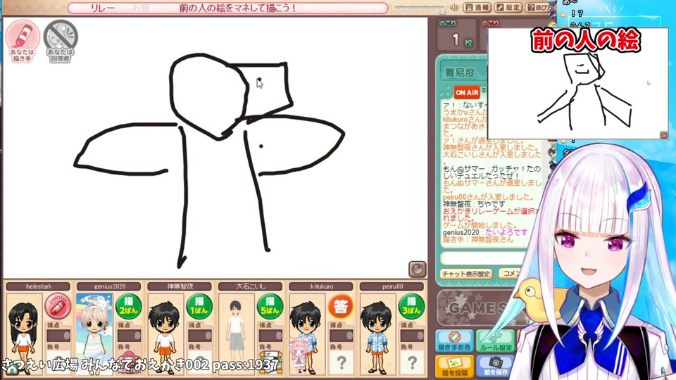Click kitukuro's avatar portrait

(307, 334)
